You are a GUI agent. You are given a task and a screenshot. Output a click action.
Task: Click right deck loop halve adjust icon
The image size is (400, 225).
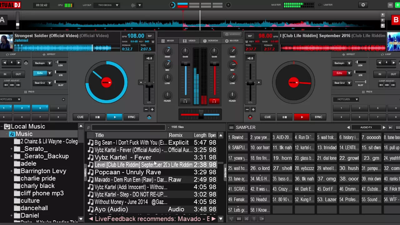[380, 85]
